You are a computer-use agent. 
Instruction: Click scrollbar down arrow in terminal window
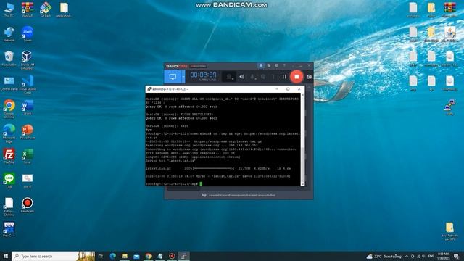click(x=302, y=183)
